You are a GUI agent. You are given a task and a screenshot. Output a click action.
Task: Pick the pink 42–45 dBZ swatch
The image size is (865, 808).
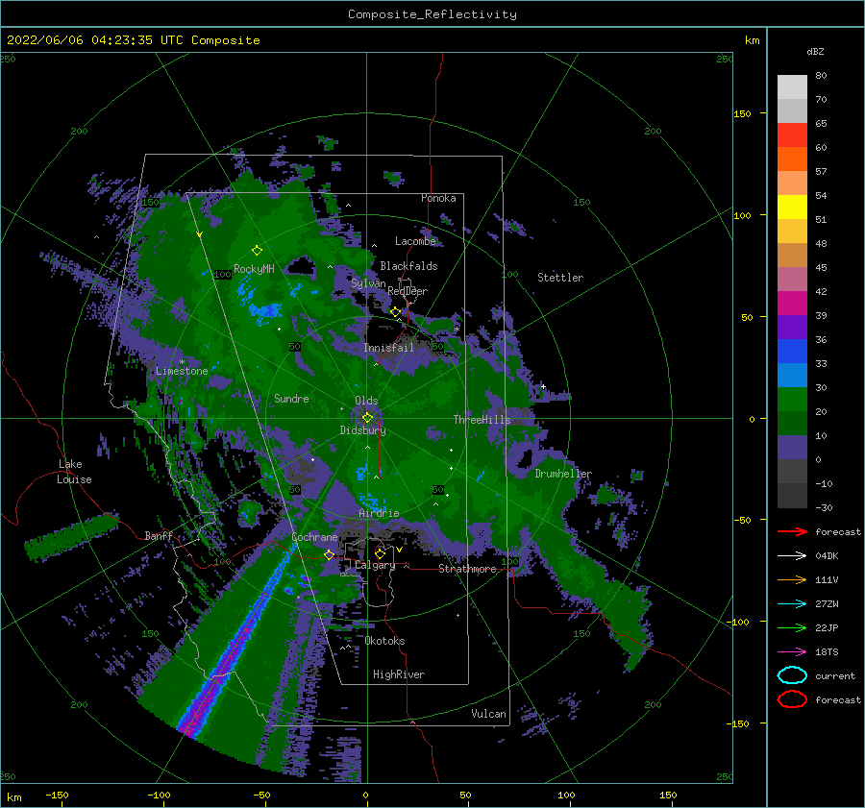tap(792, 279)
